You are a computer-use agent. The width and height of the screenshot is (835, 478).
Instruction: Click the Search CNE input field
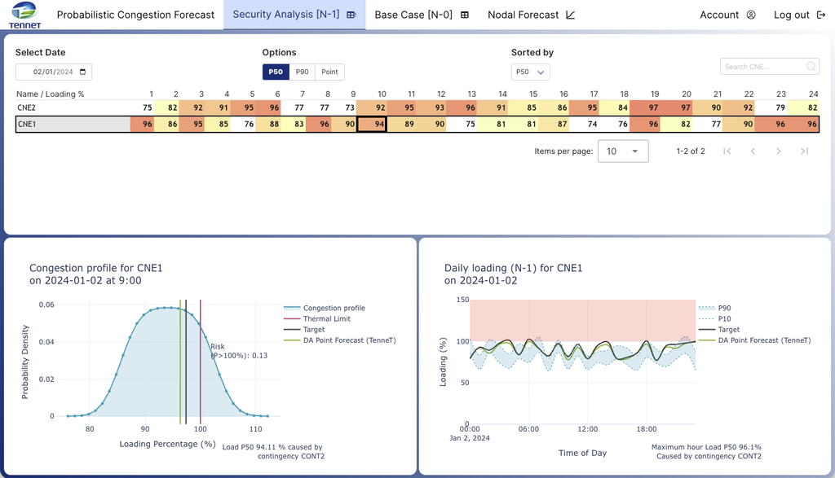[x=762, y=67]
